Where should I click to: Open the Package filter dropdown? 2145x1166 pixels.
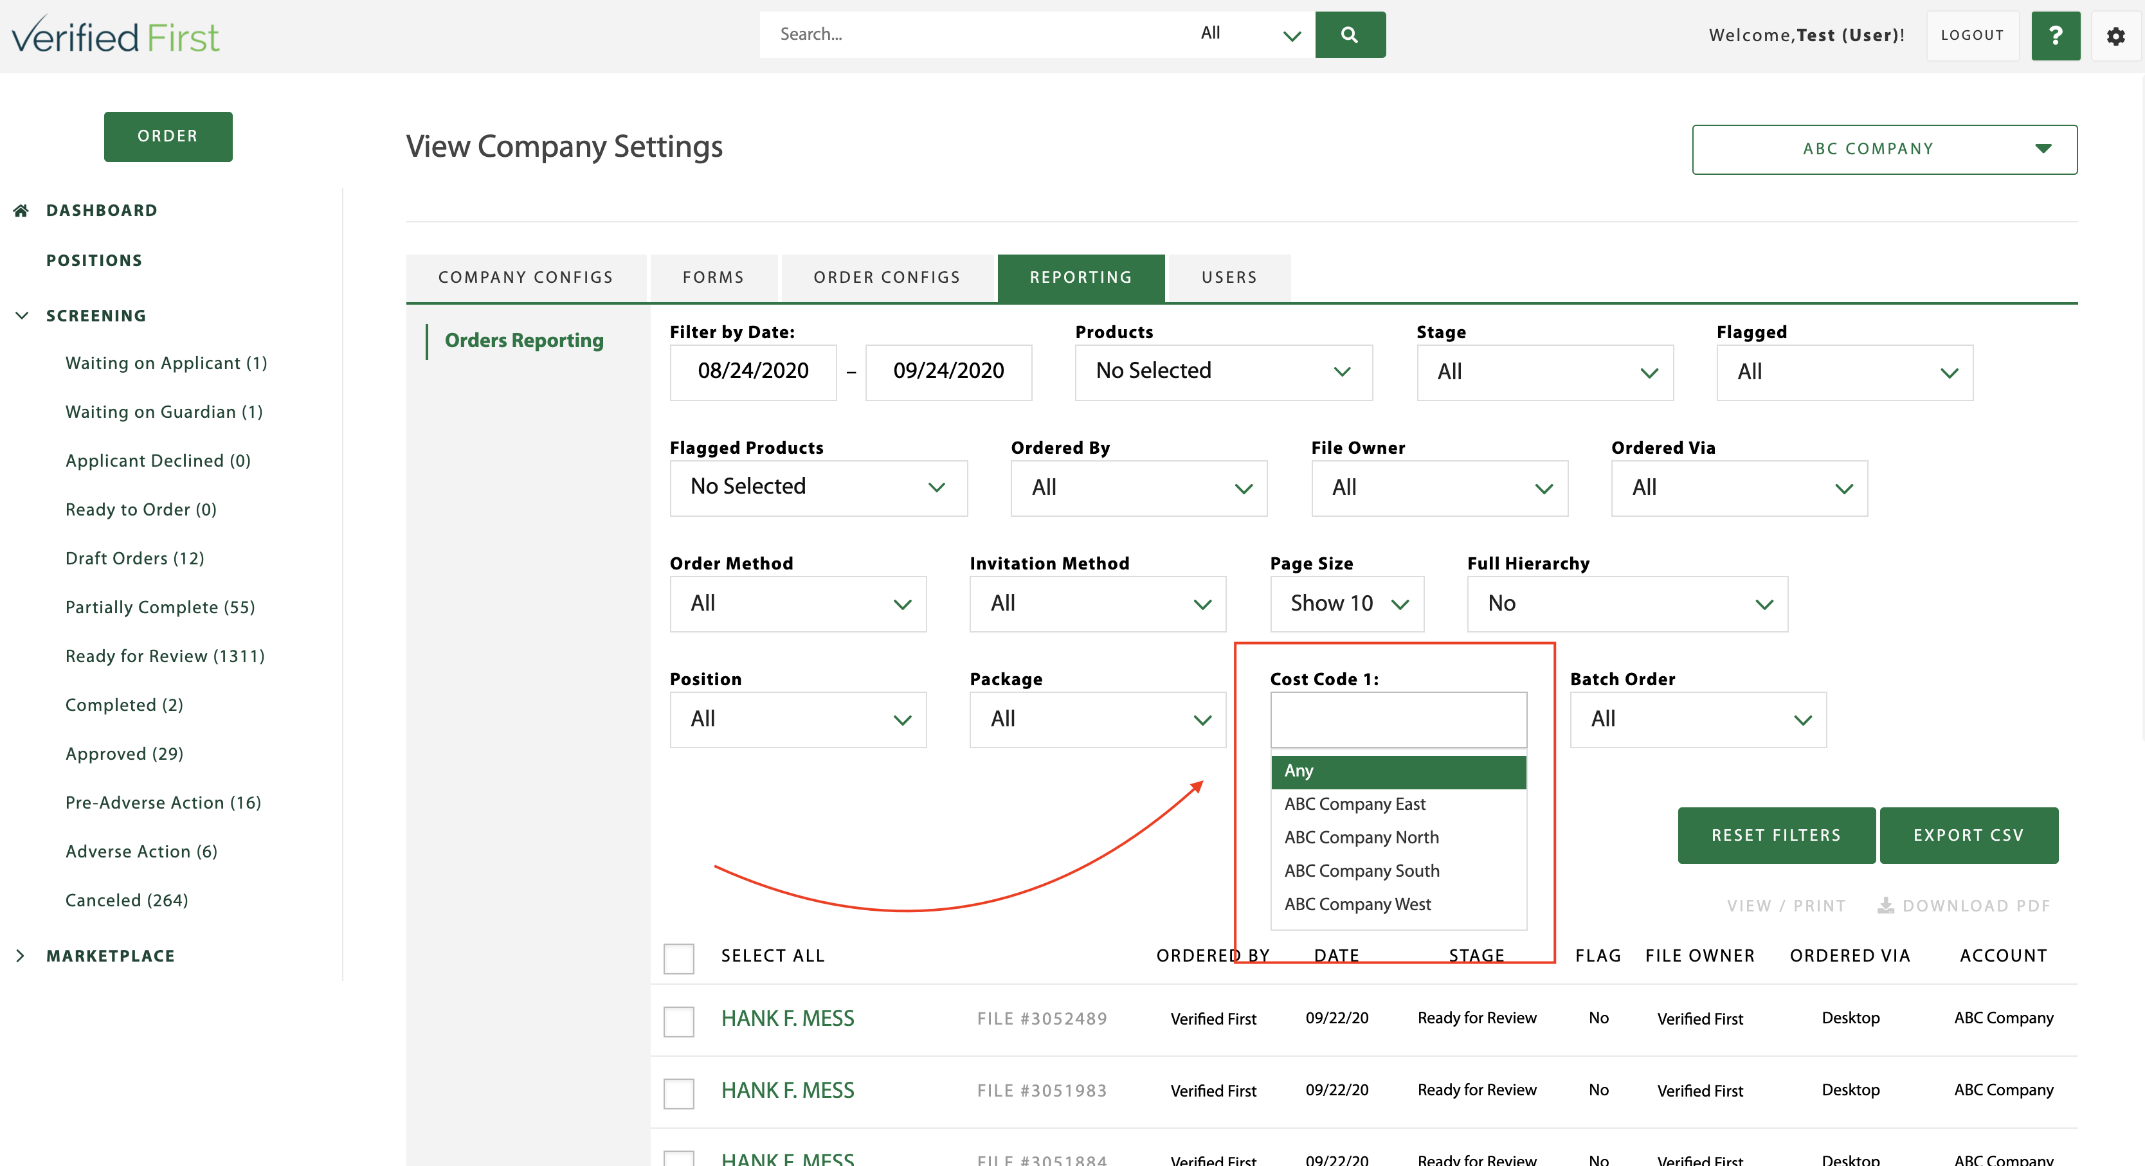1098,719
